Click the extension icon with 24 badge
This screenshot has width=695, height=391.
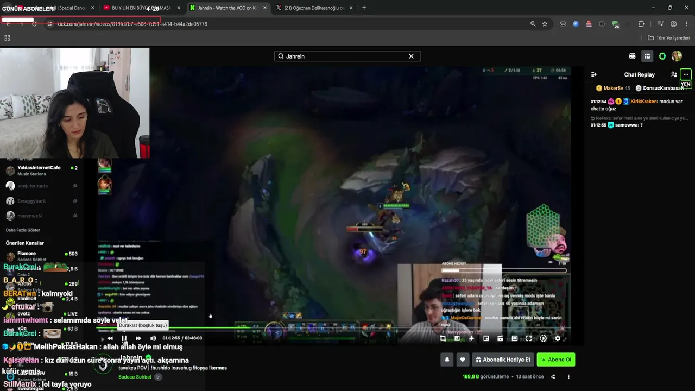click(615, 24)
